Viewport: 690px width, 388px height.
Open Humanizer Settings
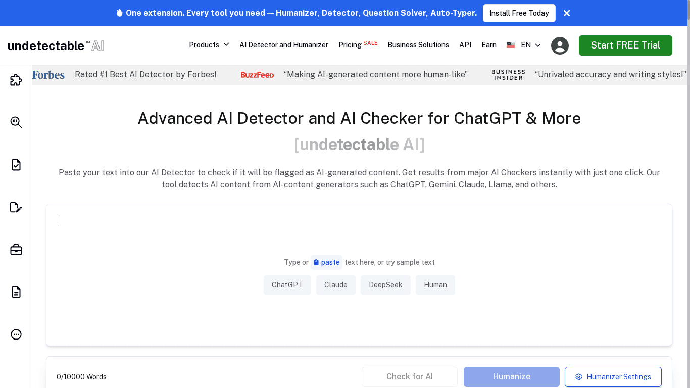click(x=613, y=377)
